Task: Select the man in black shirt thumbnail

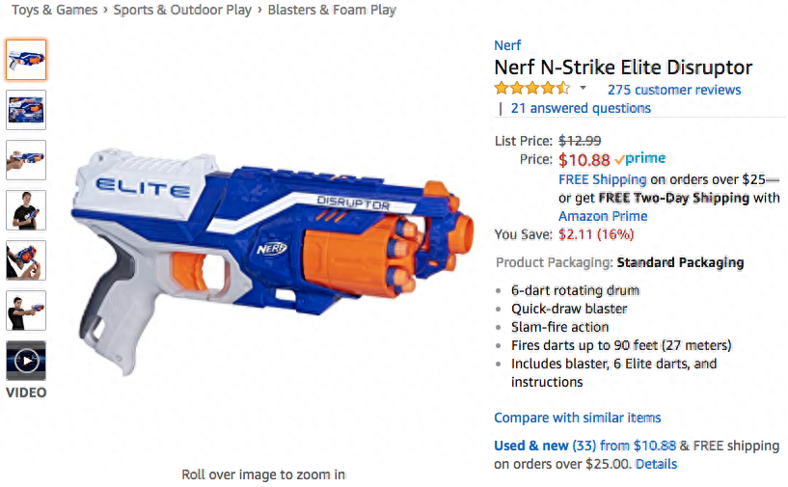Action: 26,210
